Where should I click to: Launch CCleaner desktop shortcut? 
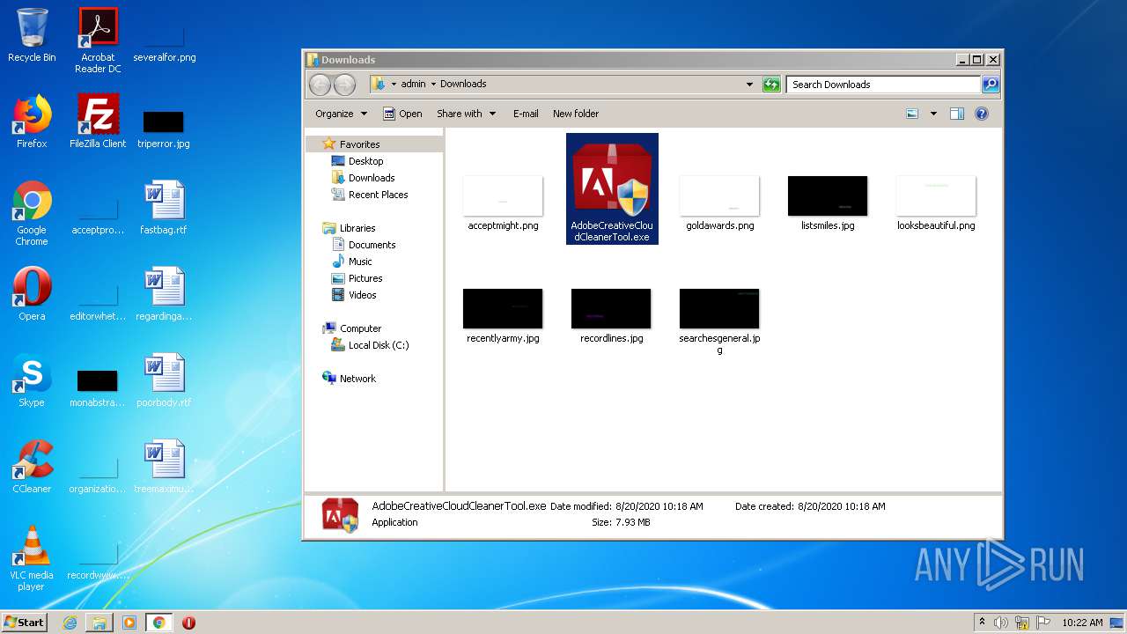click(32, 467)
